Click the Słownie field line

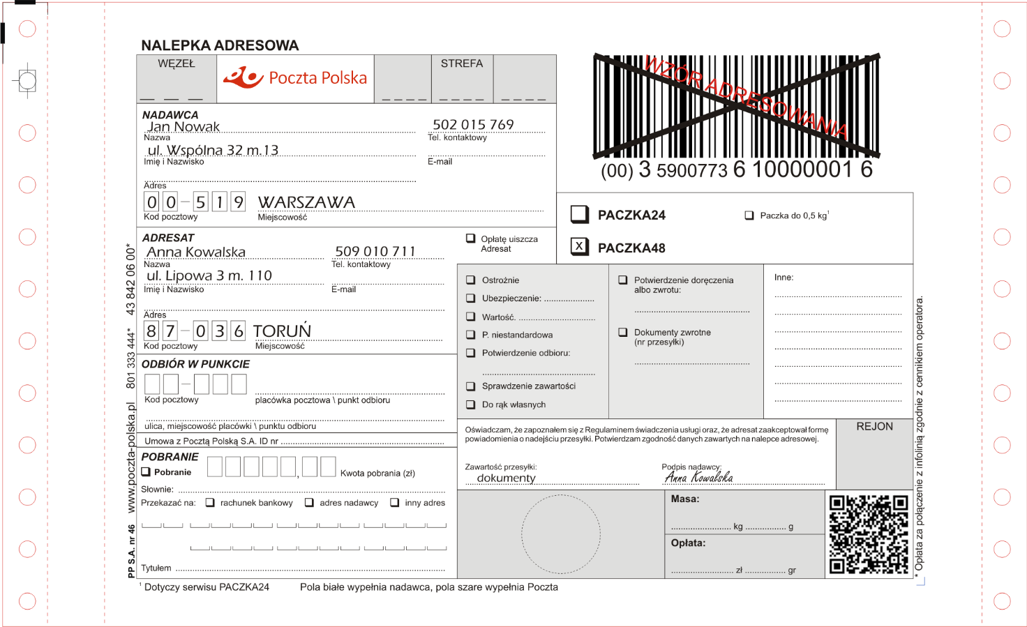[310, 488]
